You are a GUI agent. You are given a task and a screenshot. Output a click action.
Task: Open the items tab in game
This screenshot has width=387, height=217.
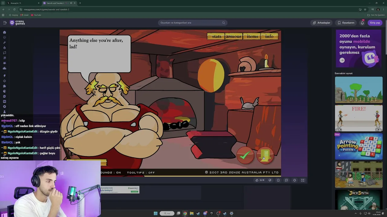[x=252, y=36]
